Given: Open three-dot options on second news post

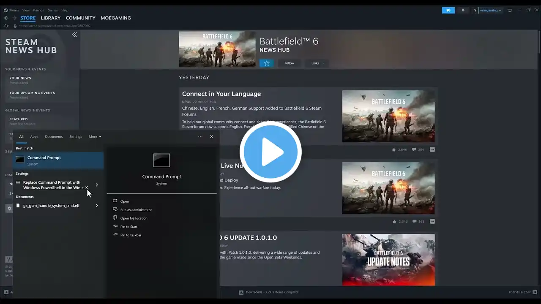Looking at the screenshot, I should pos(432,221).
